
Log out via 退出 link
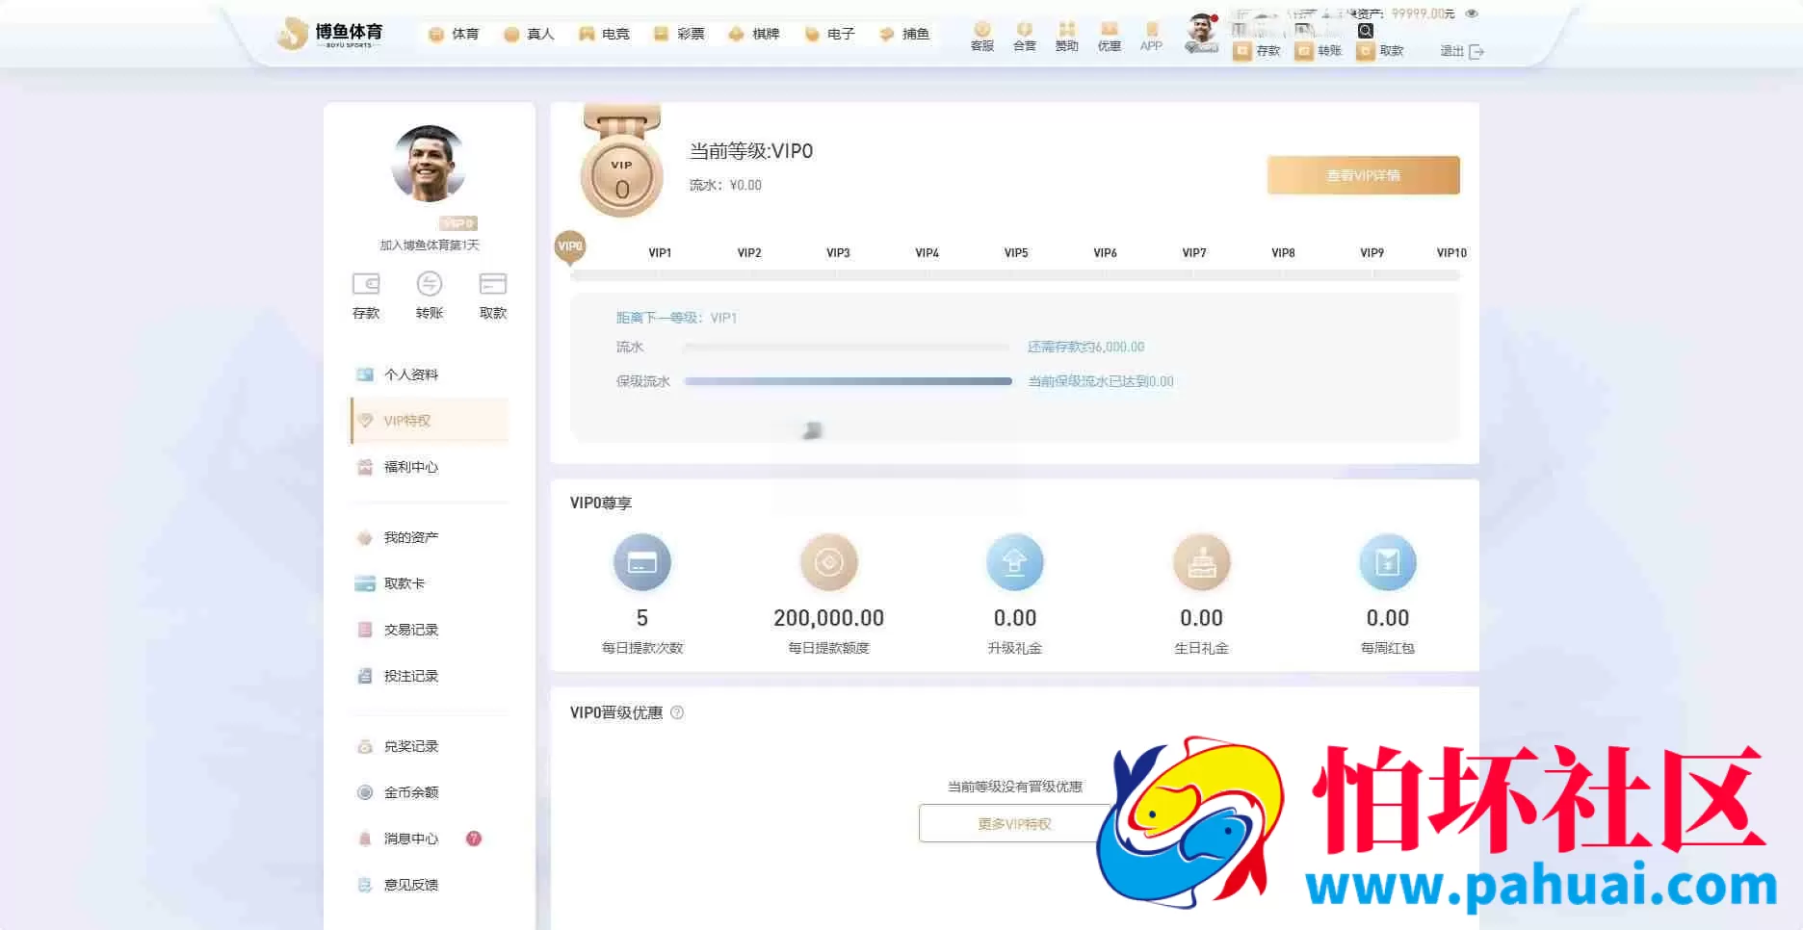pyautogui.click(x=1462, y=51)
